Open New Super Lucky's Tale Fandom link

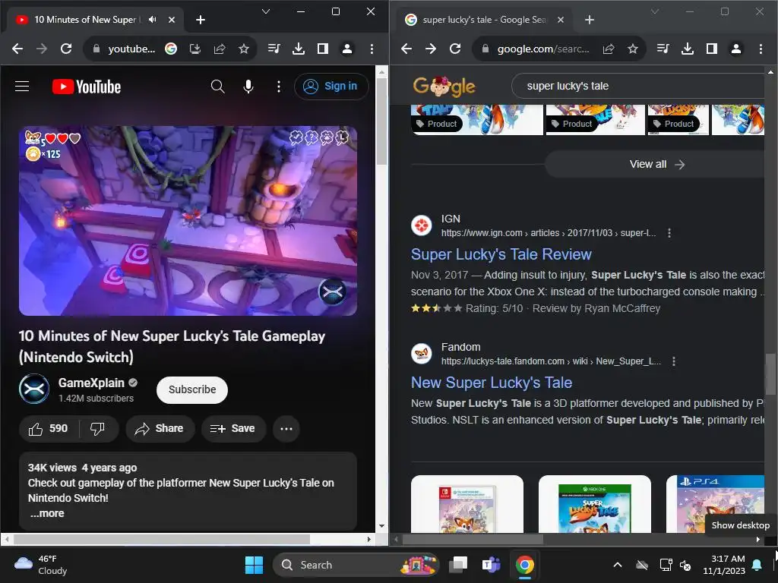[492, 383]
